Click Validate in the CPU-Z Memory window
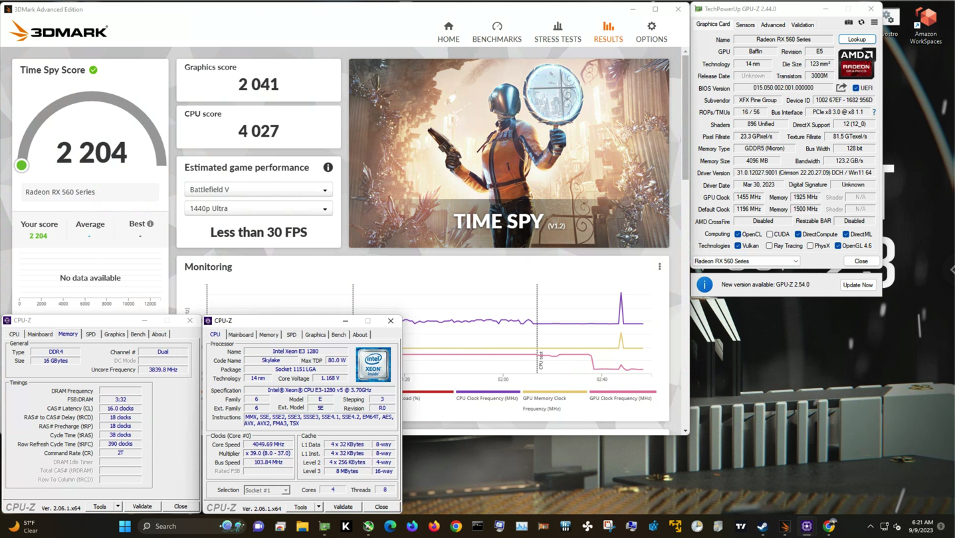Image resolution: width=955 pixels, height=538 pixels. tap(142, 506)
